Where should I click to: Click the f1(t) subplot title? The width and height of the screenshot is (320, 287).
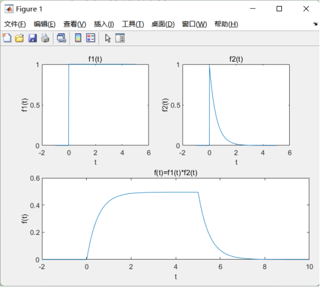(x=96, y=59)
